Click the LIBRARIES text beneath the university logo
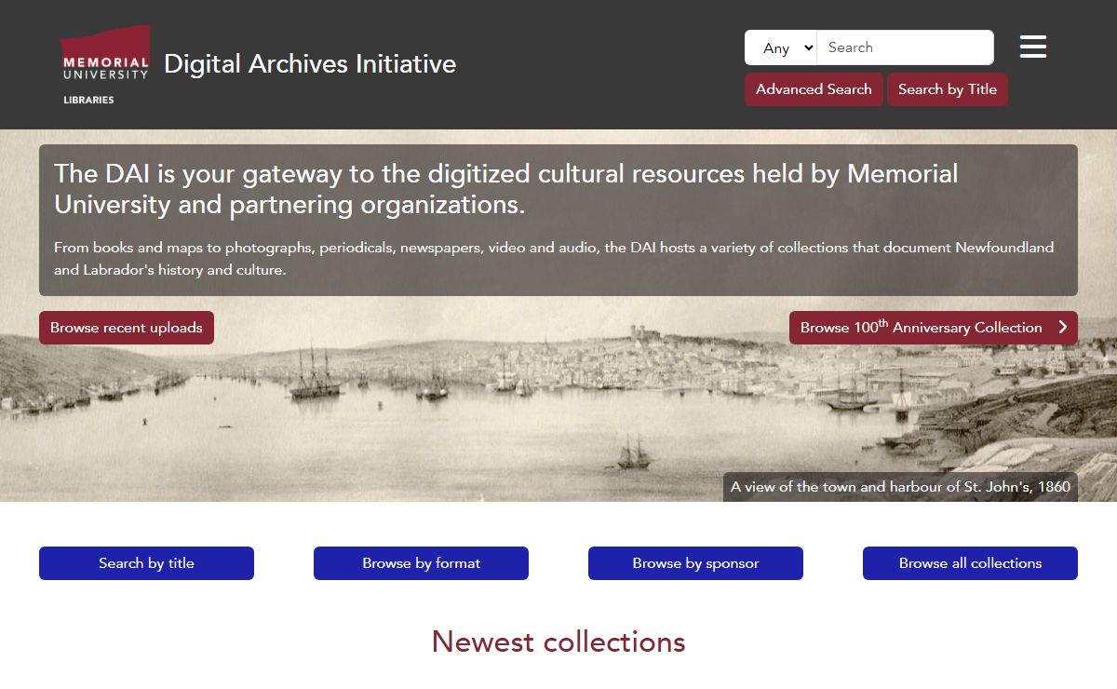 click(x=88, y=100)
